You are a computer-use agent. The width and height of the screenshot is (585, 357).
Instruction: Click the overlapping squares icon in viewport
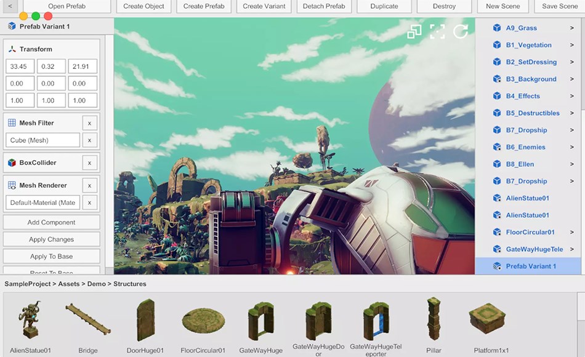click(x=414, y=32)
